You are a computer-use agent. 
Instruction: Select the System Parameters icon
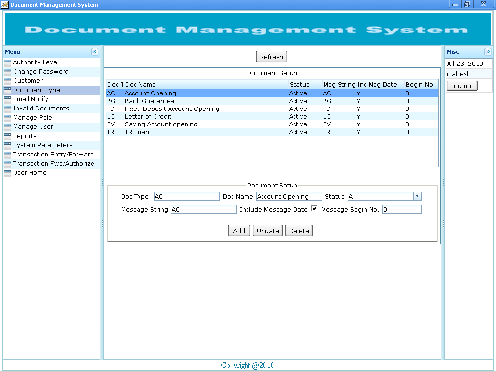pyautogui.click(x=7, y=145)
